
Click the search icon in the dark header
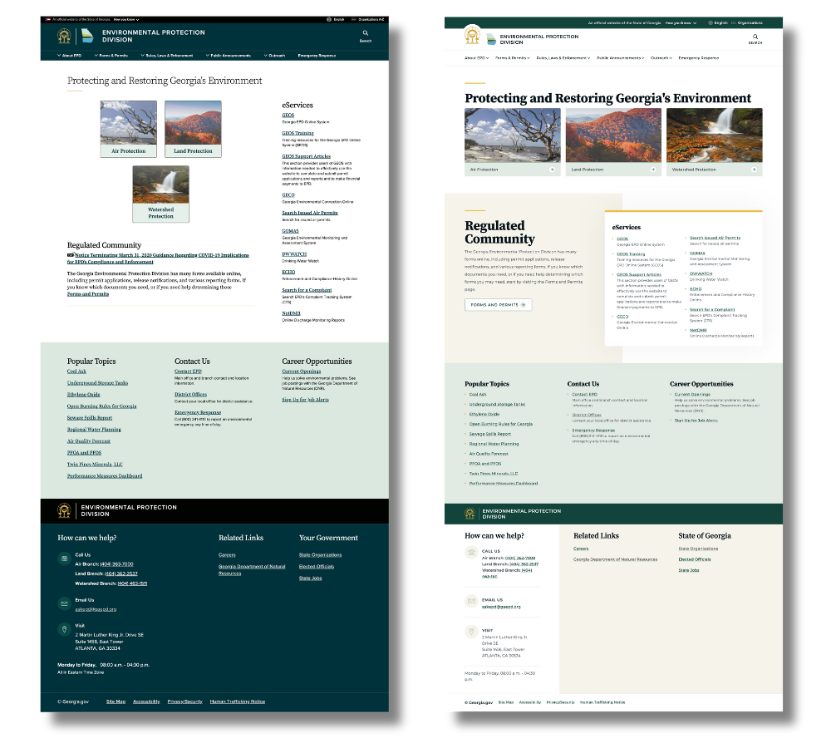click(366, 33)
